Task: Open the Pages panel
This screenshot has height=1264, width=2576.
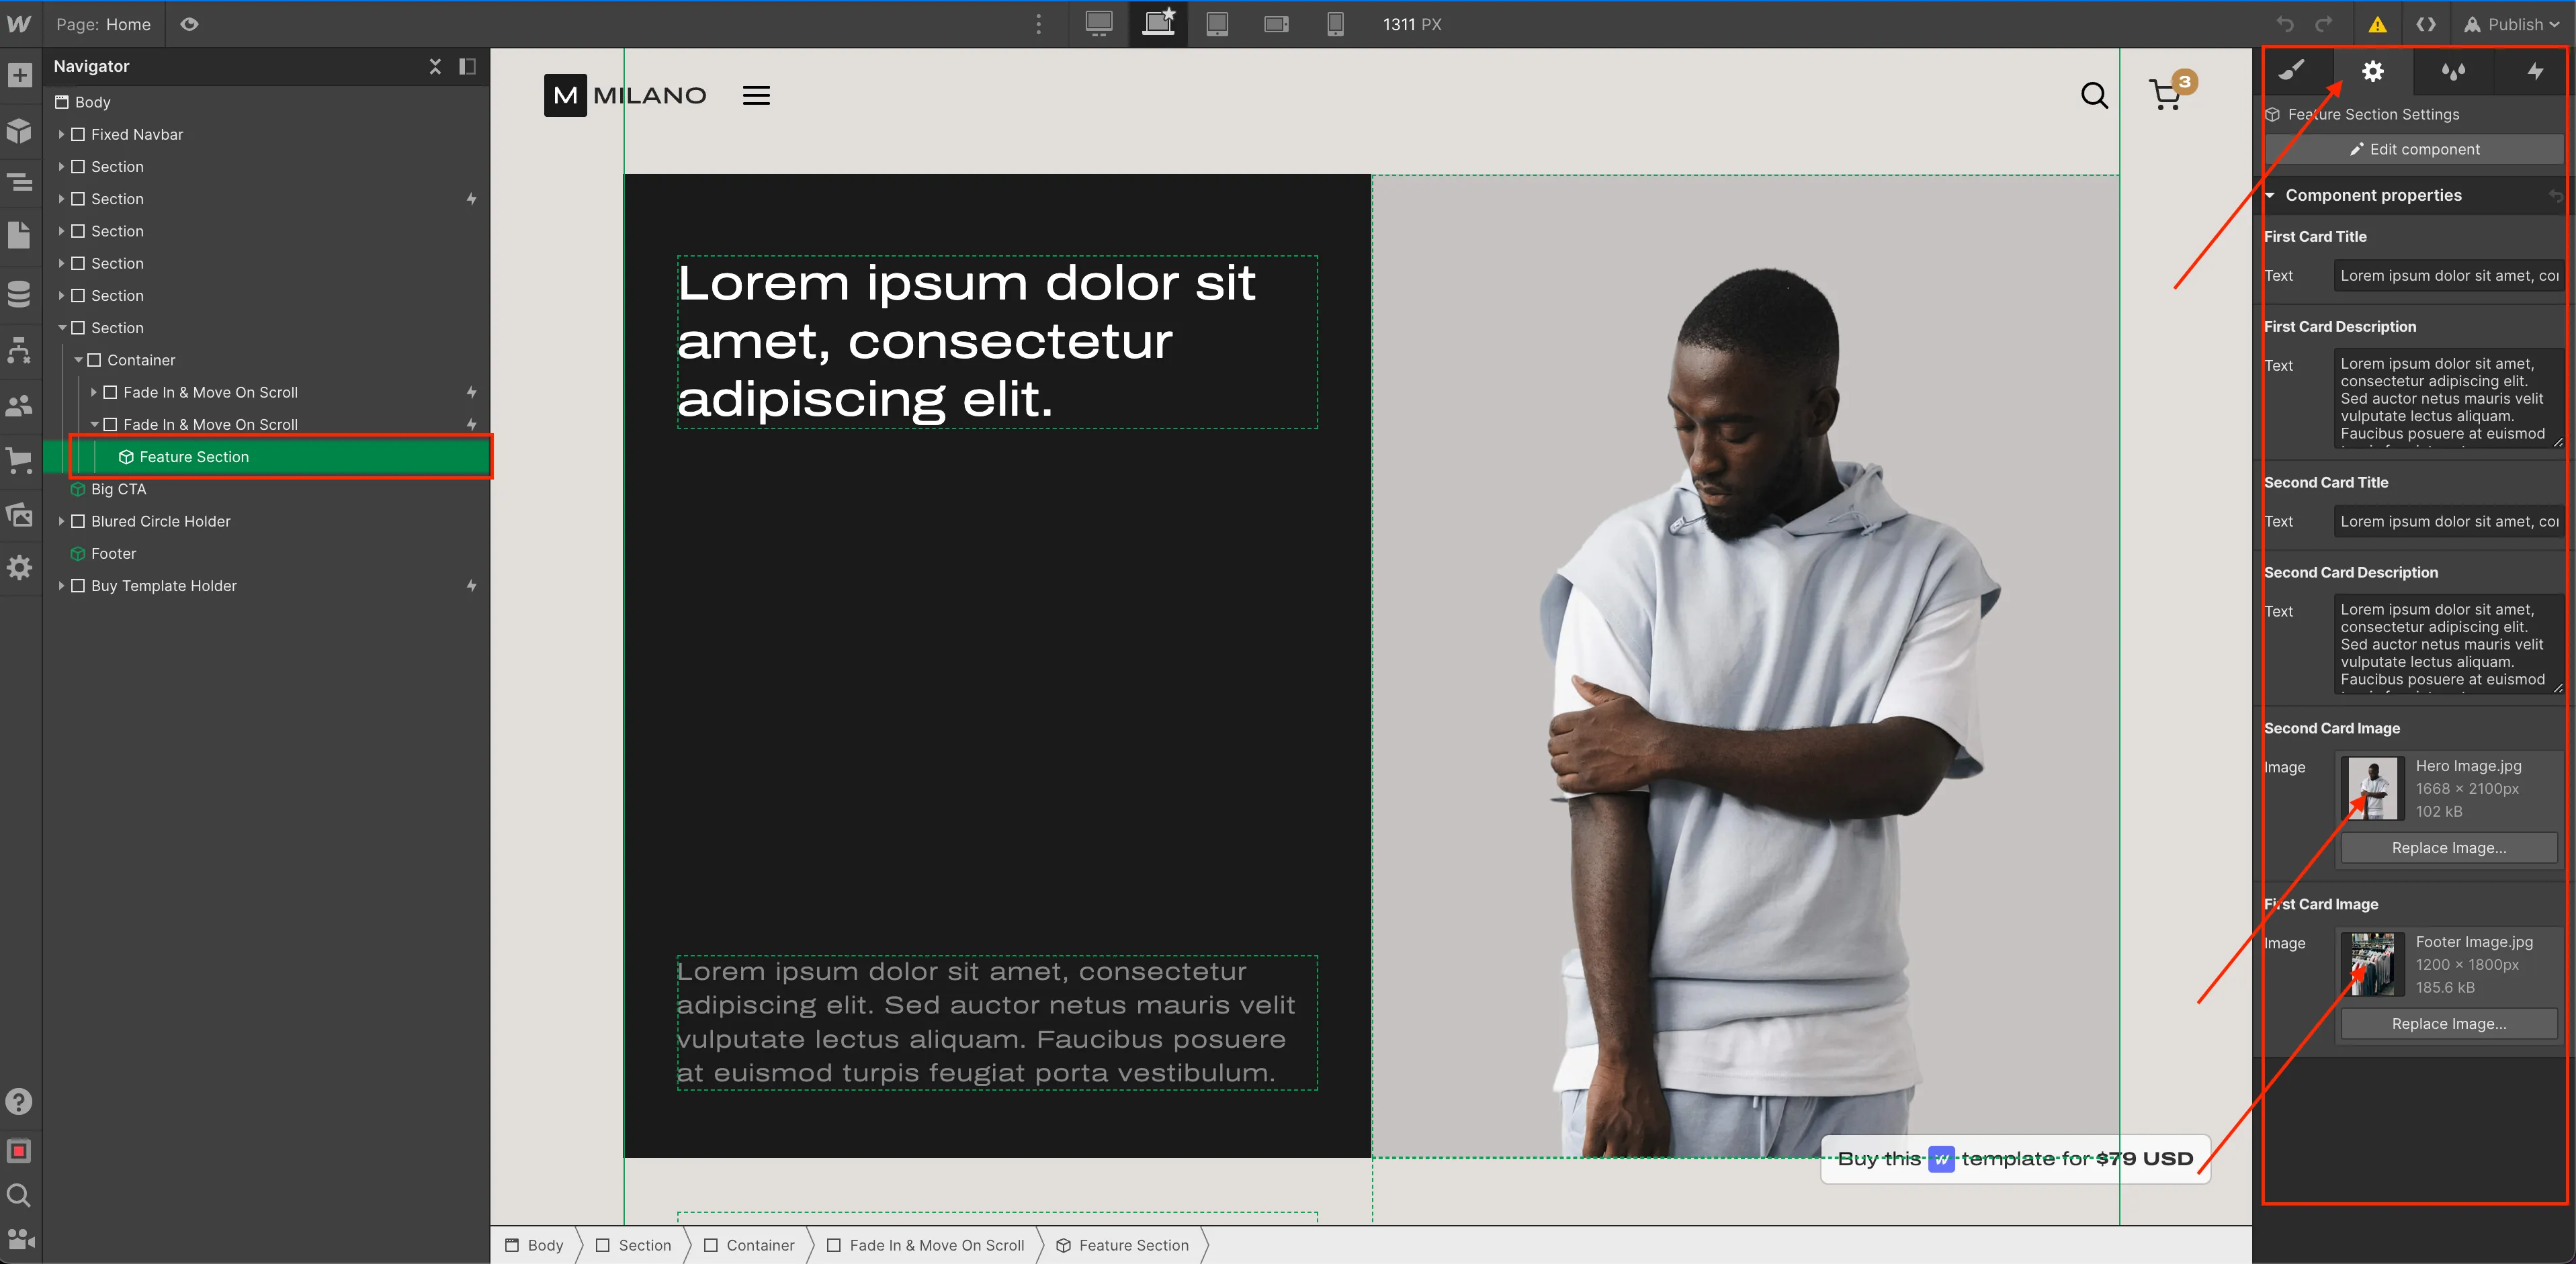Action: (19, 235)
